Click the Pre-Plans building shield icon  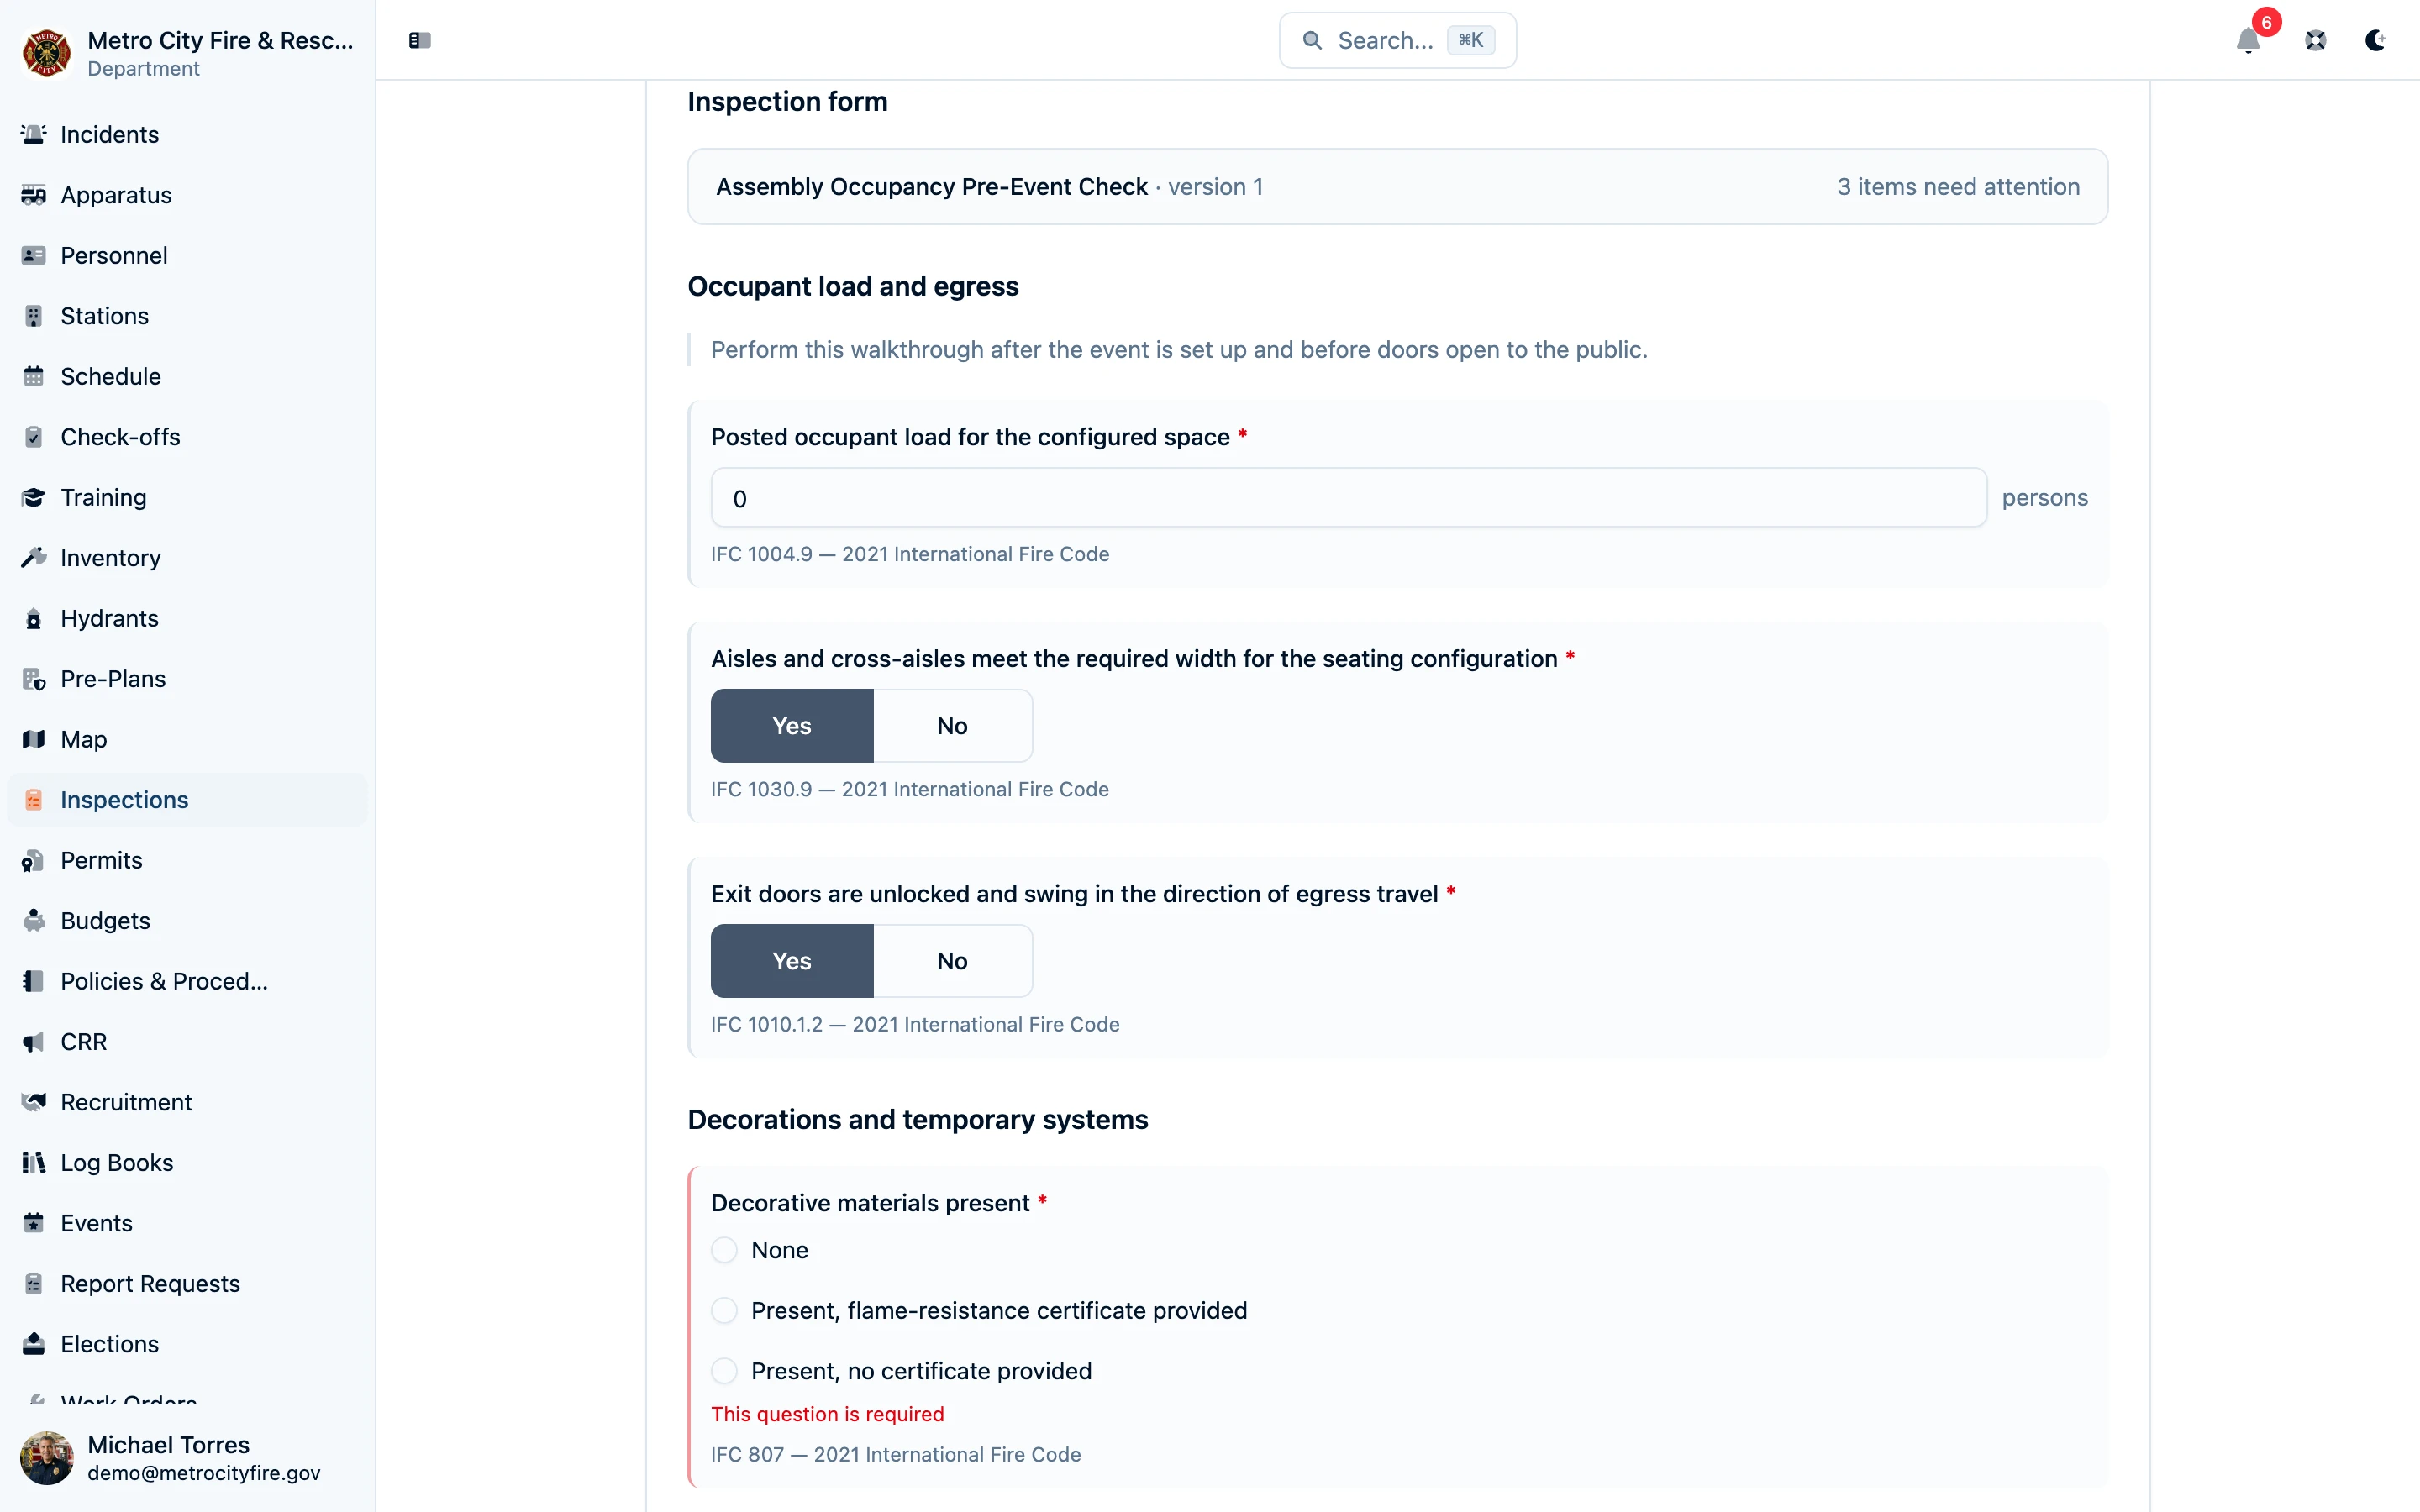[33, 679]
